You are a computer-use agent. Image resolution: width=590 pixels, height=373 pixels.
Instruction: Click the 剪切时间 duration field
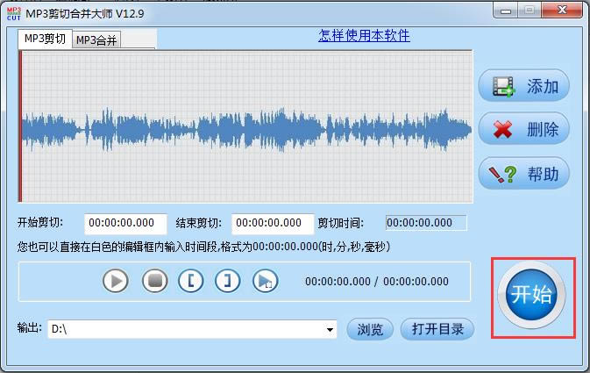click(426, 223)
